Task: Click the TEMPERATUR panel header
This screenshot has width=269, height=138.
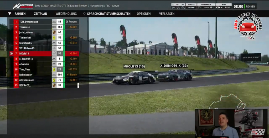Action: 206,5
